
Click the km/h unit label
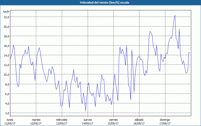[x=6, y=12]
